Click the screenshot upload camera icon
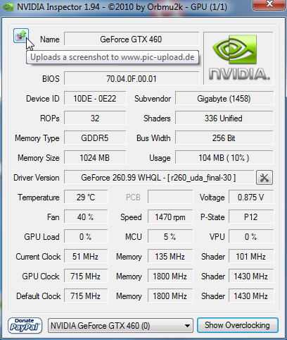This screenshot has height=340, width=287. coord(21,36)
